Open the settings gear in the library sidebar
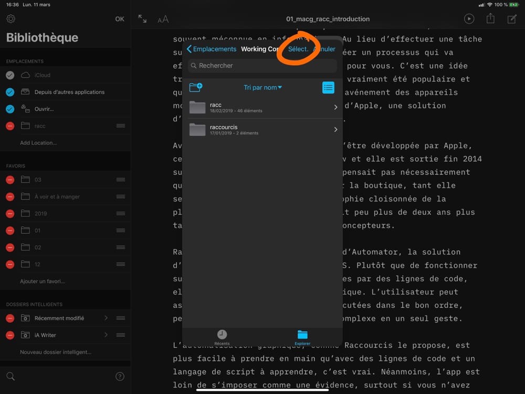 (x=10, y=19)
